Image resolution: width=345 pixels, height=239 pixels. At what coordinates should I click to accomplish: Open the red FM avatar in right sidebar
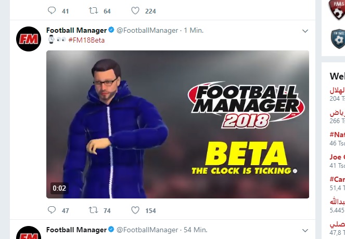pos(337,7)
